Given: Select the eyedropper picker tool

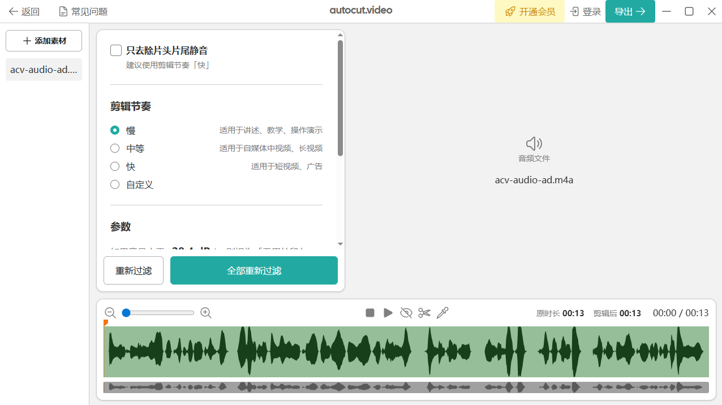Looking at the screenshot, I should point(442,313).
